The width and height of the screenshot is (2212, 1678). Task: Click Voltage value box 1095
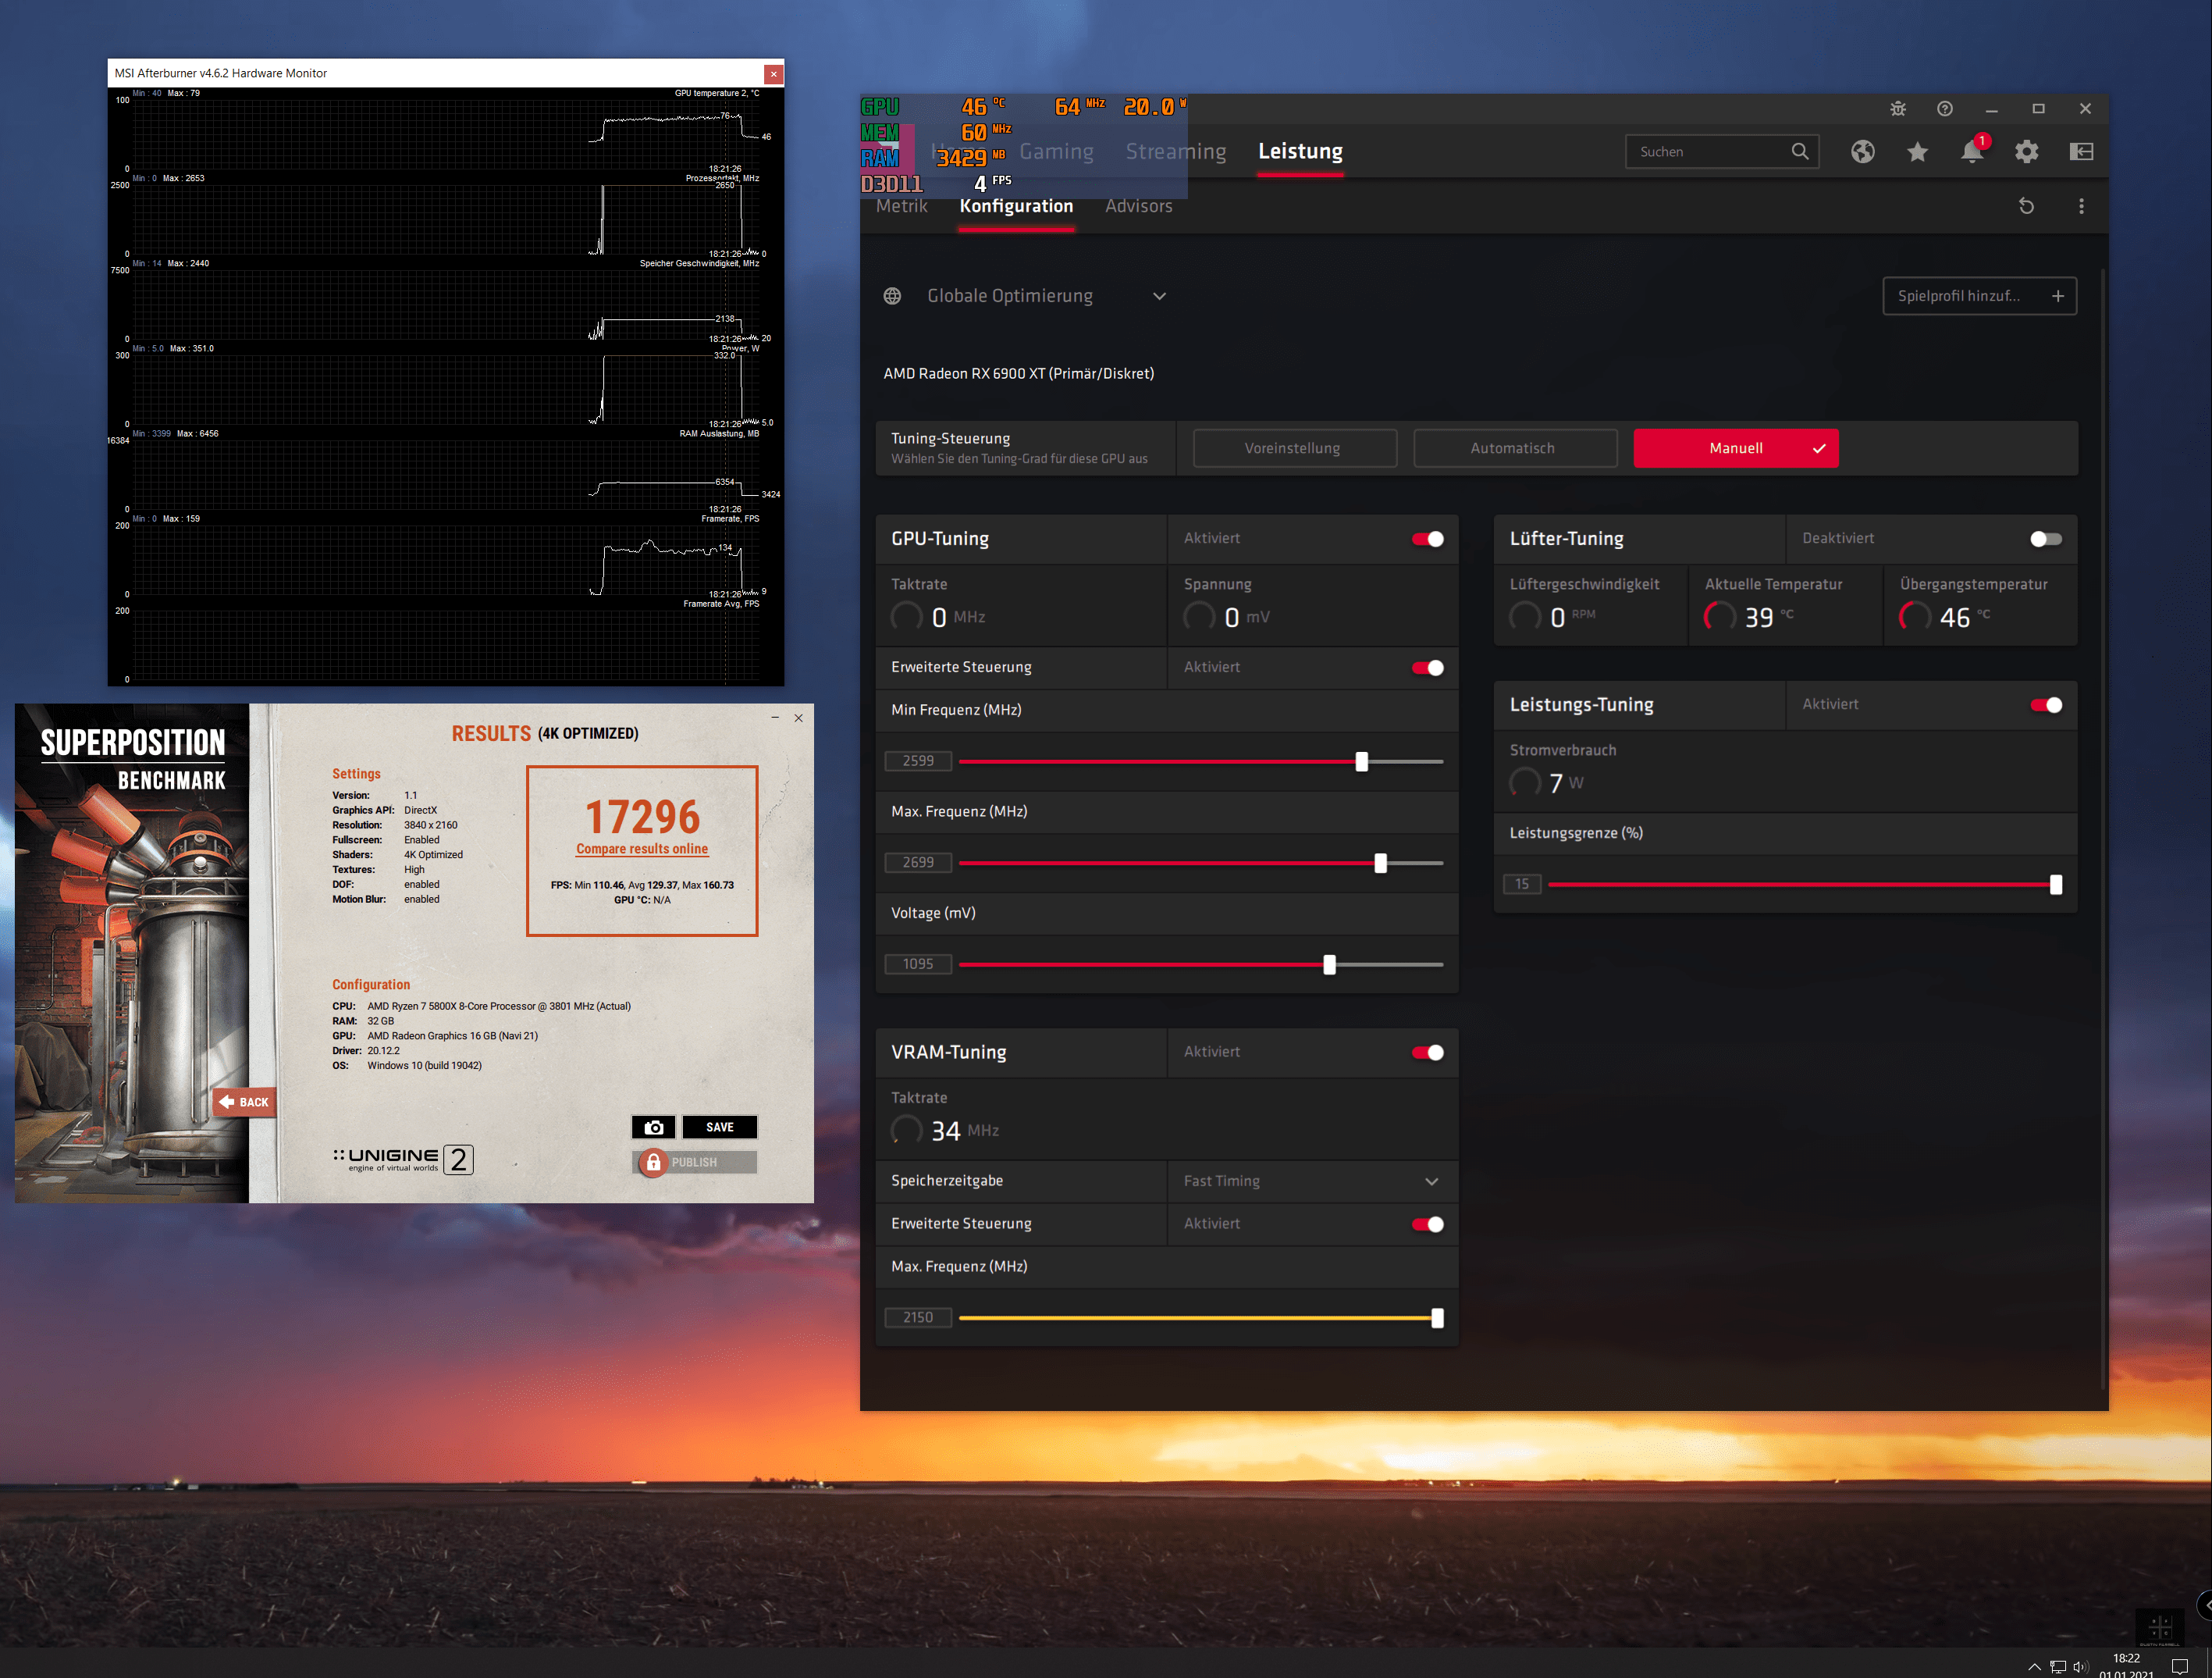pos(918,964)
